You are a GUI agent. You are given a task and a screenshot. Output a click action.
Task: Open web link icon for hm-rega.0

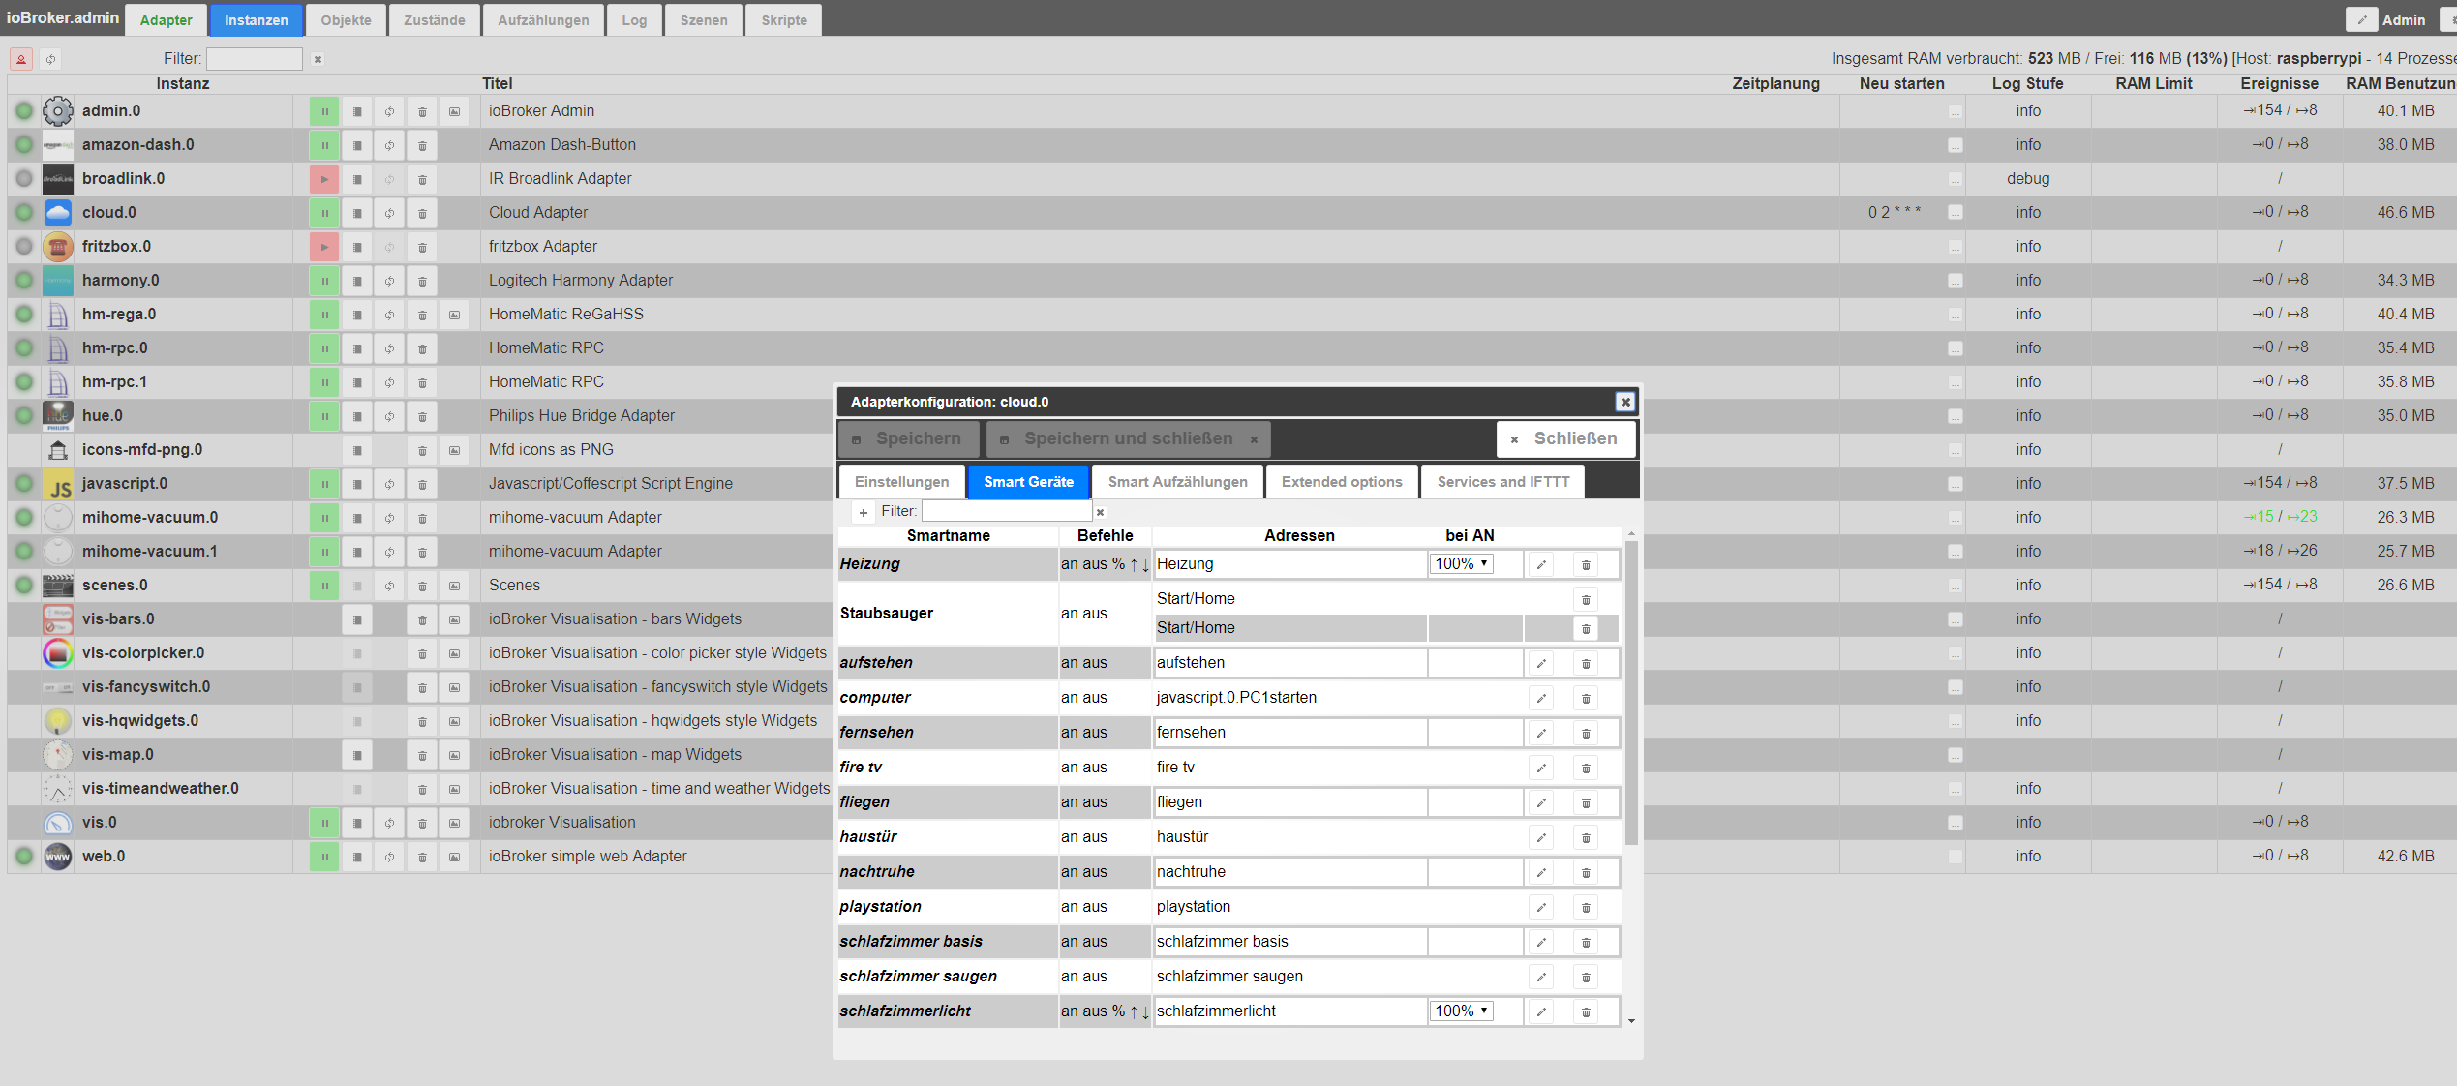pos(454,315)
